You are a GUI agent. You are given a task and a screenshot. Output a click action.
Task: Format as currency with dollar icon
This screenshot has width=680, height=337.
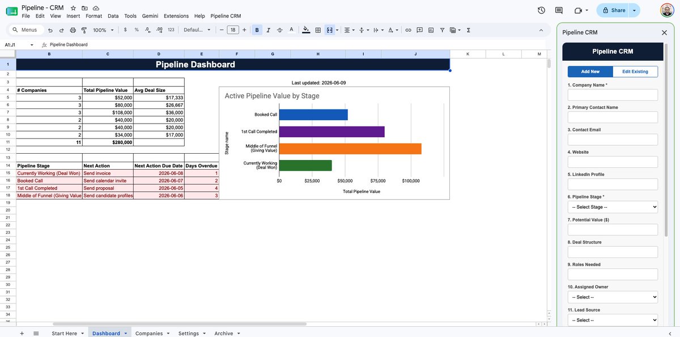[x=125, y=30]
